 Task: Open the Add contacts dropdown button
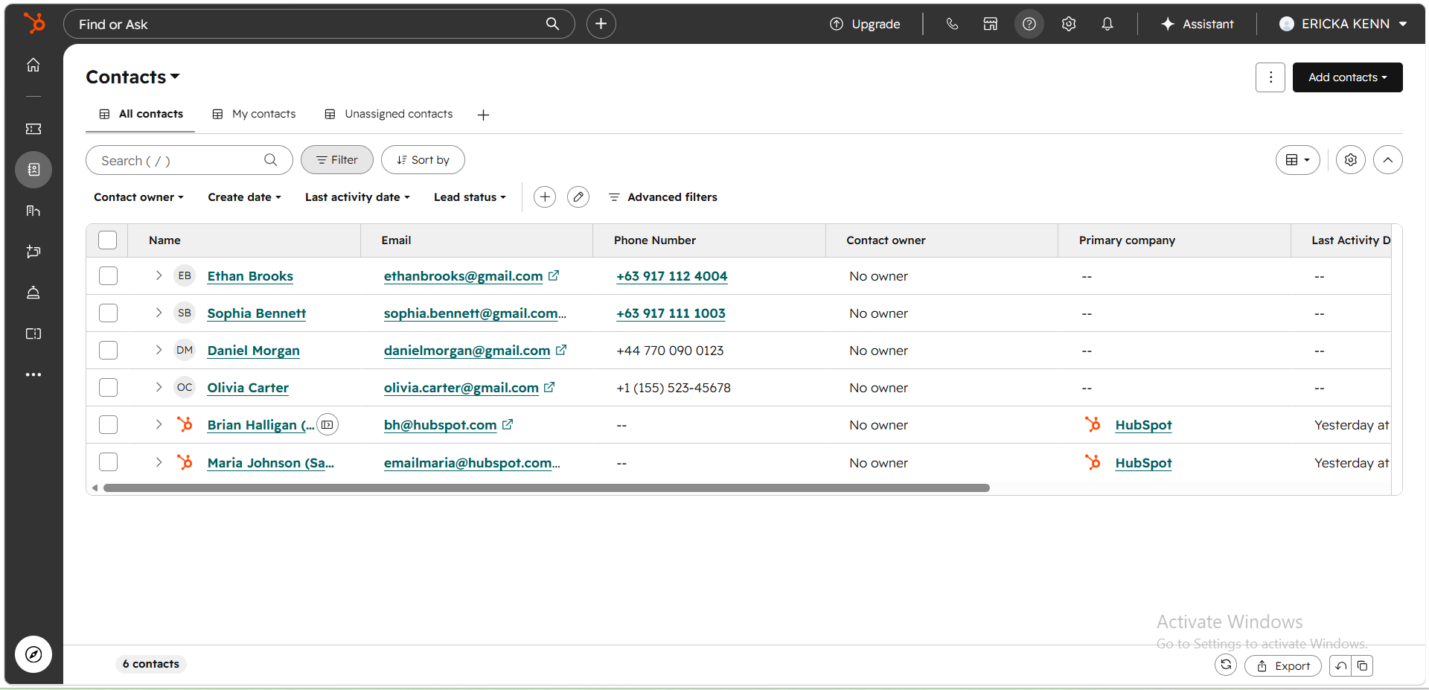(1347, 77)
